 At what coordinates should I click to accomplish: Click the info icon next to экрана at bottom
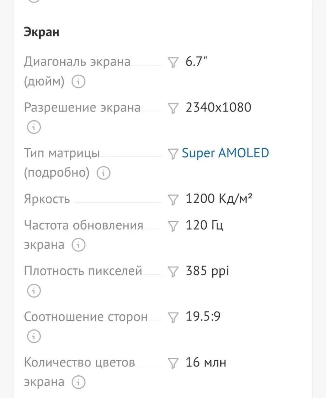point(78,382)
